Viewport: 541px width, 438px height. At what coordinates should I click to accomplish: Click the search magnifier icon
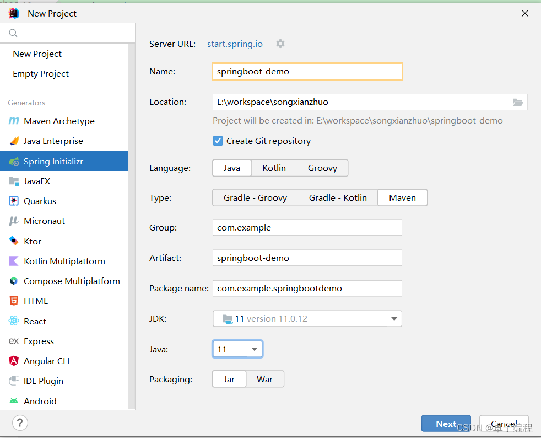coord(13,33)
